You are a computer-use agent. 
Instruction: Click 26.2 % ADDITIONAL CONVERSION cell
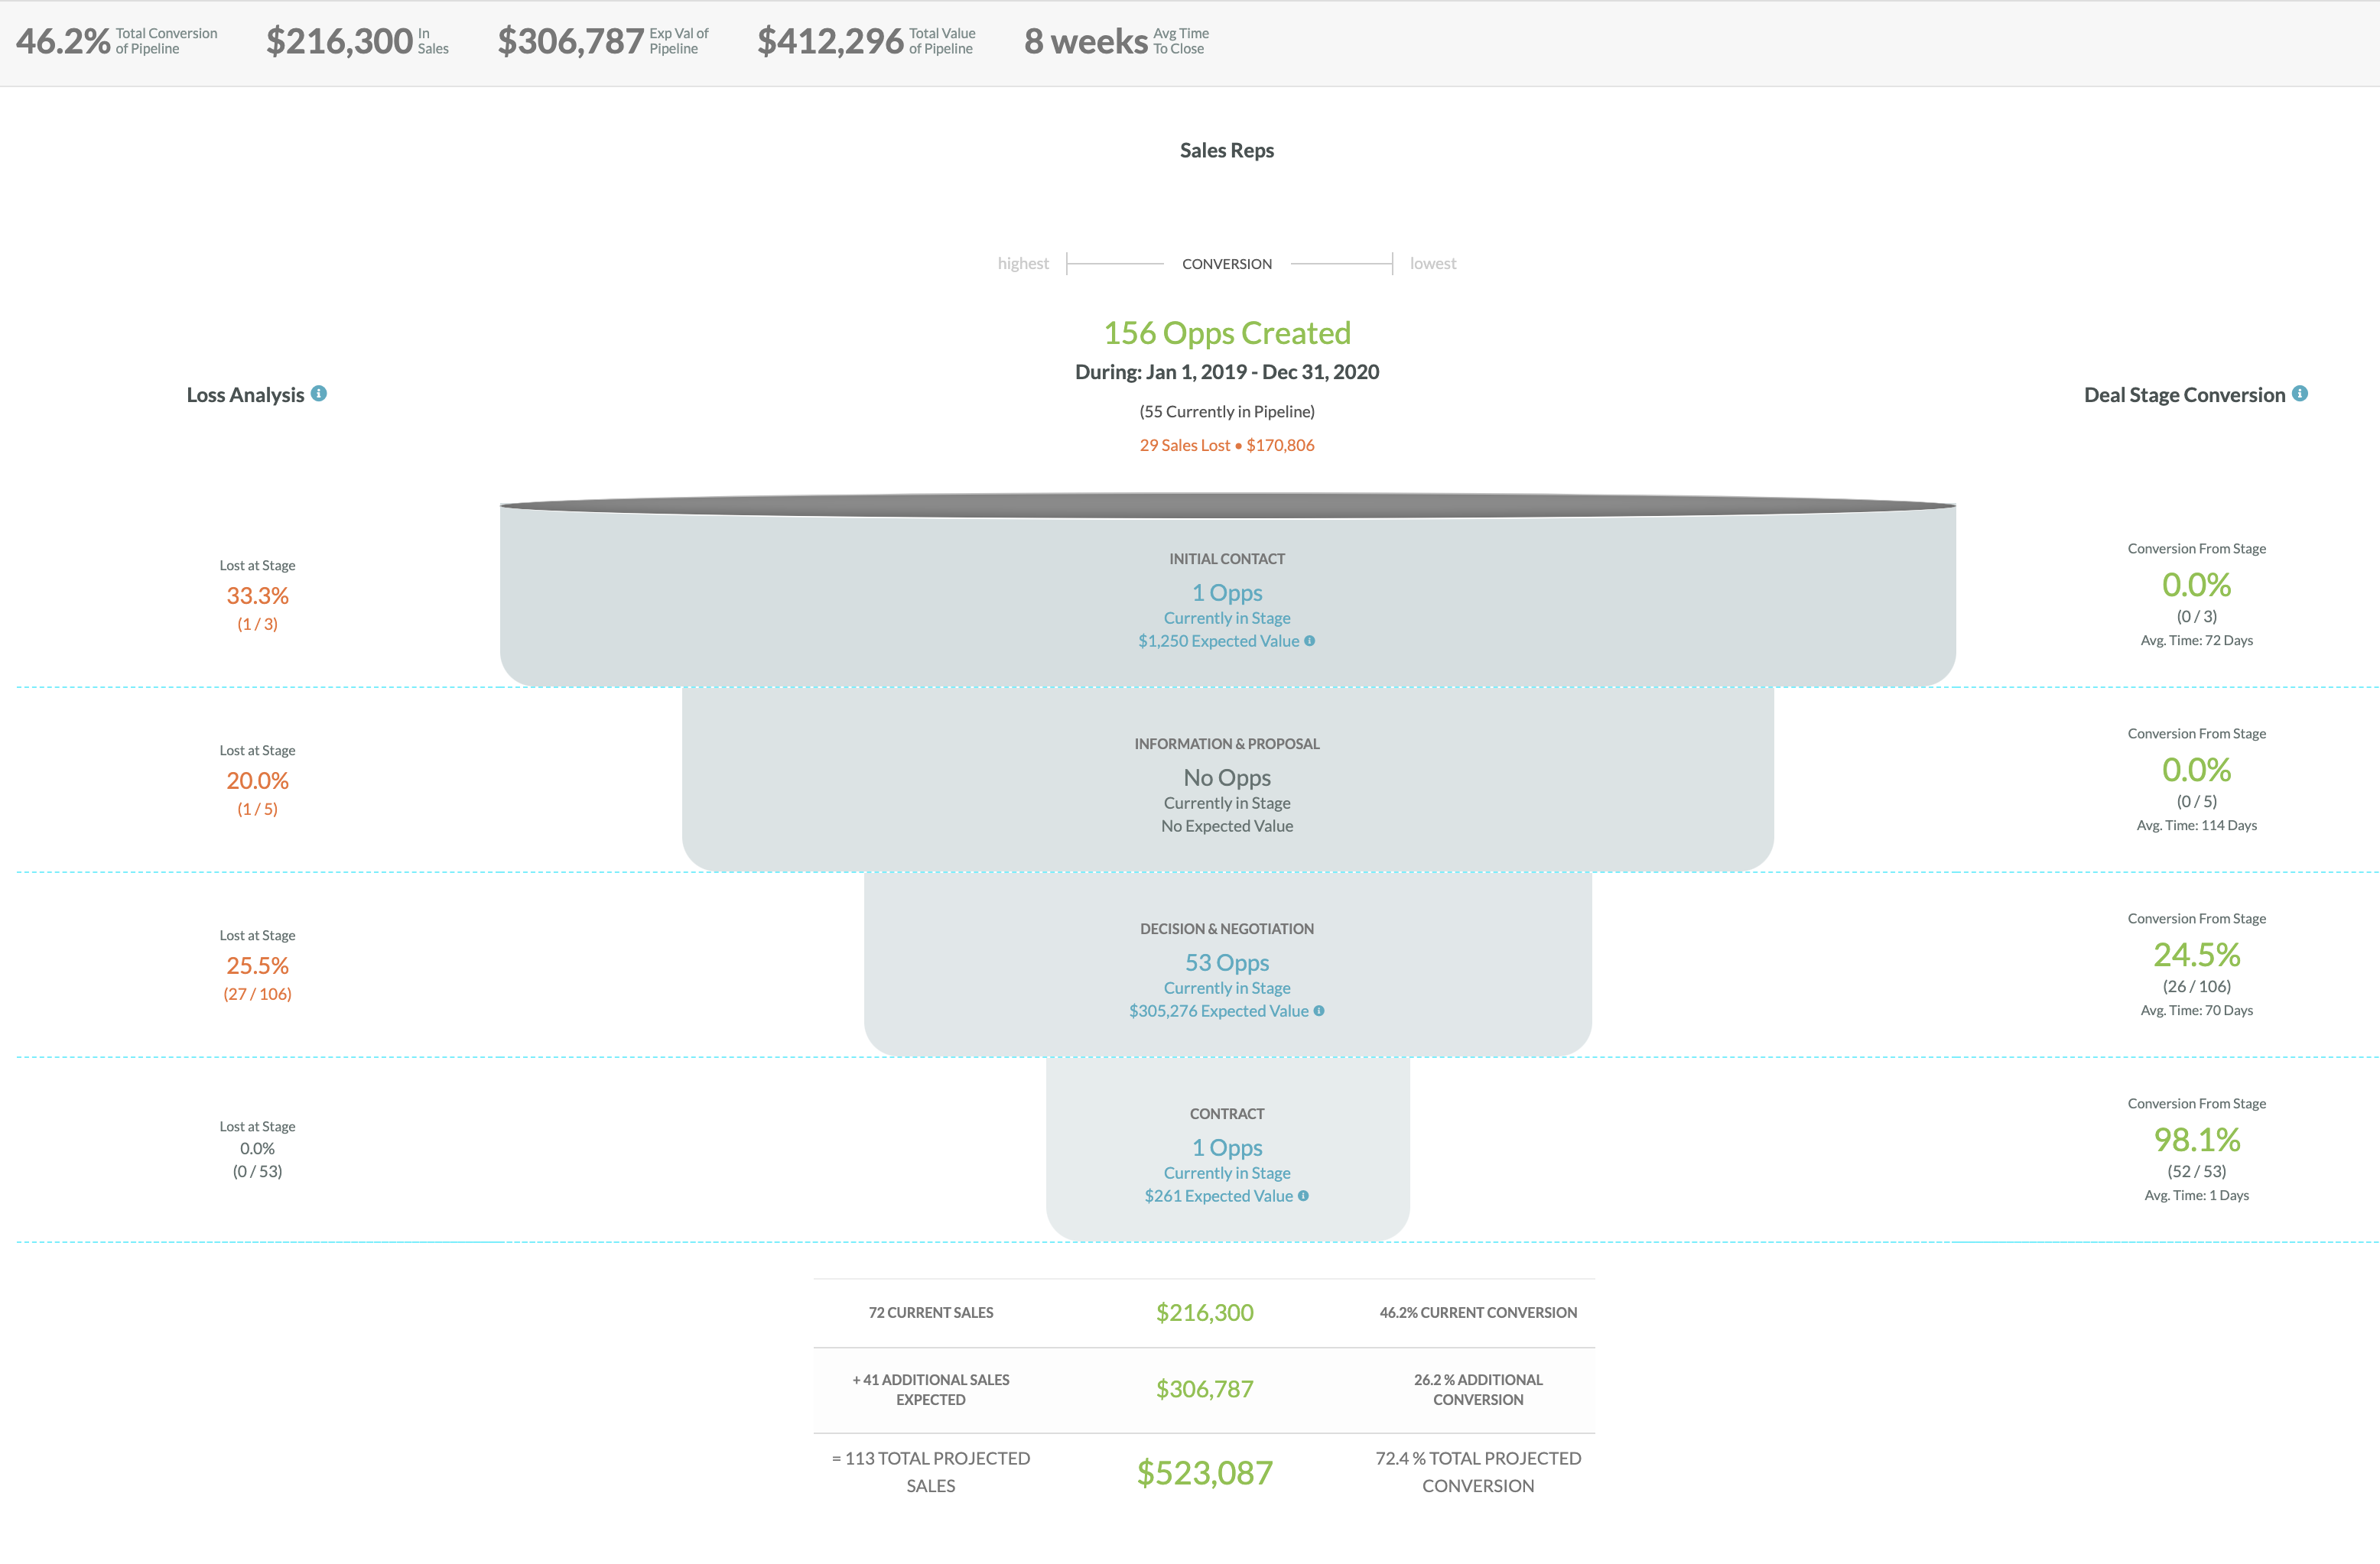point(1478,1389)
